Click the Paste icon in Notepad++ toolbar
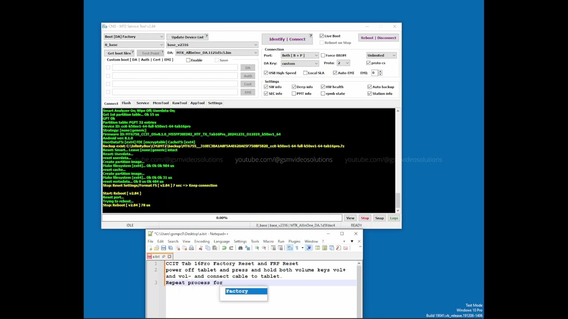 215,248
